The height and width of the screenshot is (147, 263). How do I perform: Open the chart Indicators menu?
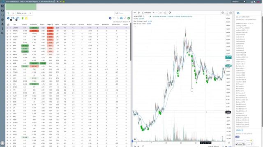click(146, 13)
